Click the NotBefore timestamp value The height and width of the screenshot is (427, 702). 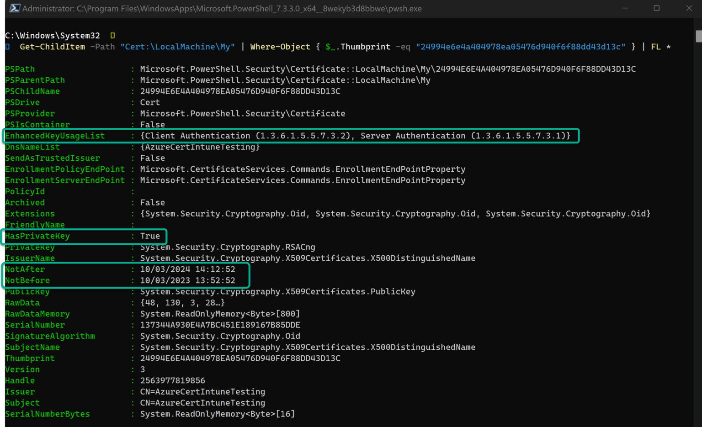coord(187,280)
